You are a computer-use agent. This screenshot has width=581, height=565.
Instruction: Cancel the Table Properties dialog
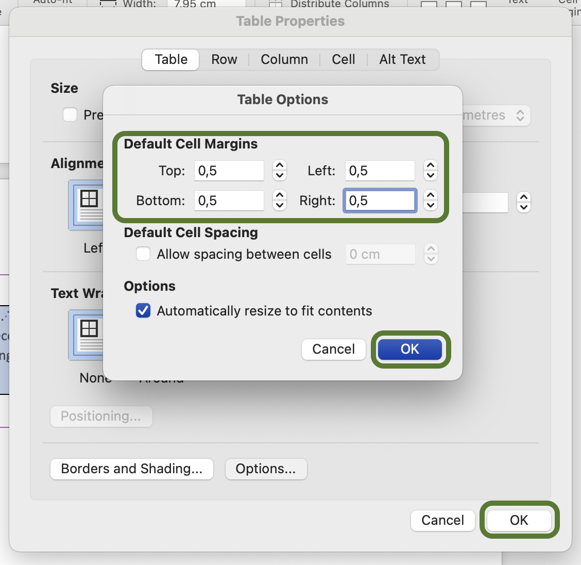coord(443,521)
